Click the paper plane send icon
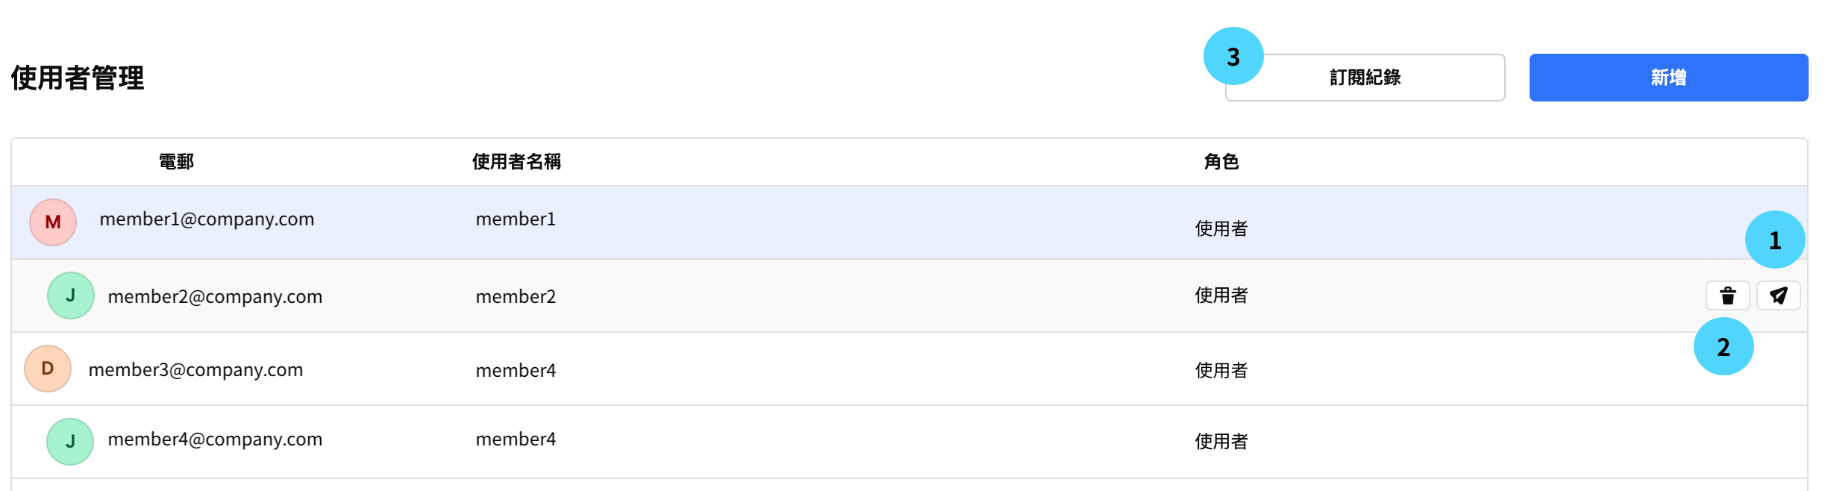The height and width of the screenshot is (491, 1828). [1778, 295]
